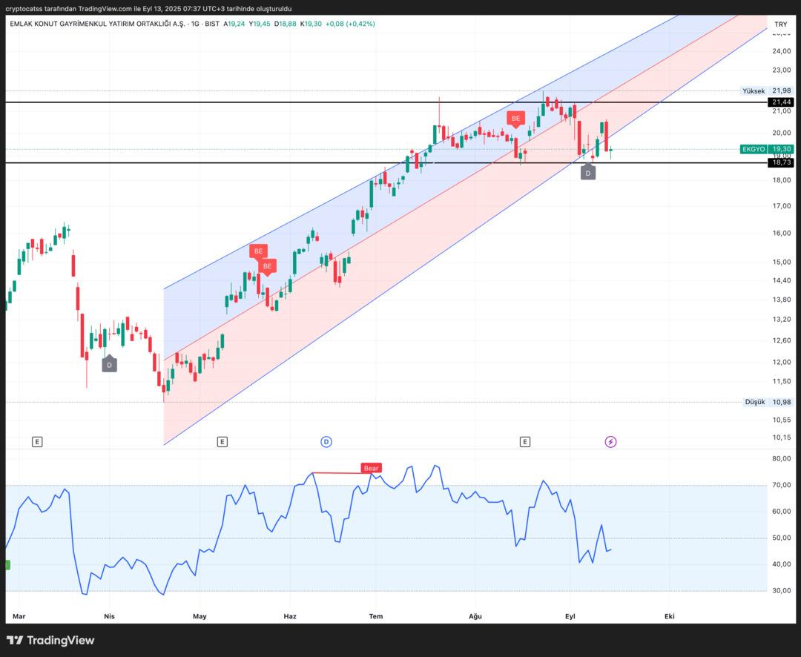Click 80,00 on the RSI scale

pyautogui.click(x=782, y=458)
